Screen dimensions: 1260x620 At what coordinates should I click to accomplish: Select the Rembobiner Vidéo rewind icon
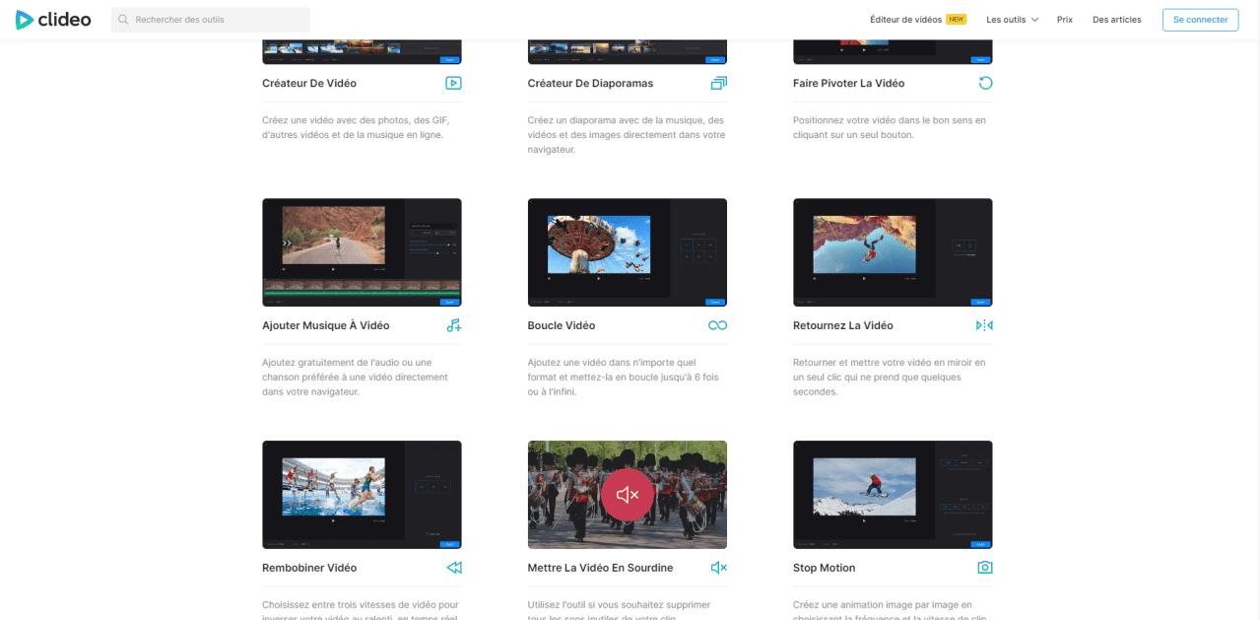click(x=453, y=568)
